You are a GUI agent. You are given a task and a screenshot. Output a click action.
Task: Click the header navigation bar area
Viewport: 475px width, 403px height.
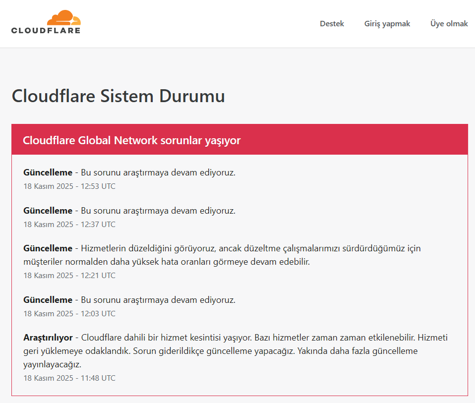[237, 23]
